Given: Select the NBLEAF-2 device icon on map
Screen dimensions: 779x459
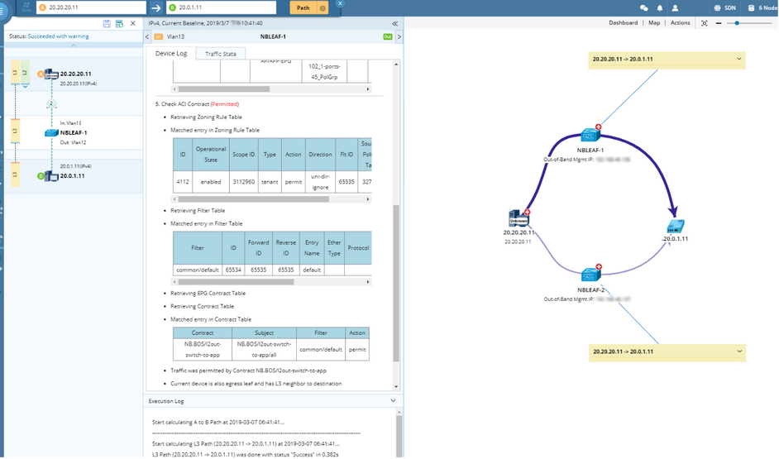Looking at the screenshot, I should (x=590, y=275).
